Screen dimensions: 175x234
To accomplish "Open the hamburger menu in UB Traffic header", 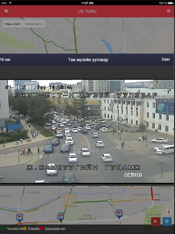I will pyautogui.click(x=6, y=11).
